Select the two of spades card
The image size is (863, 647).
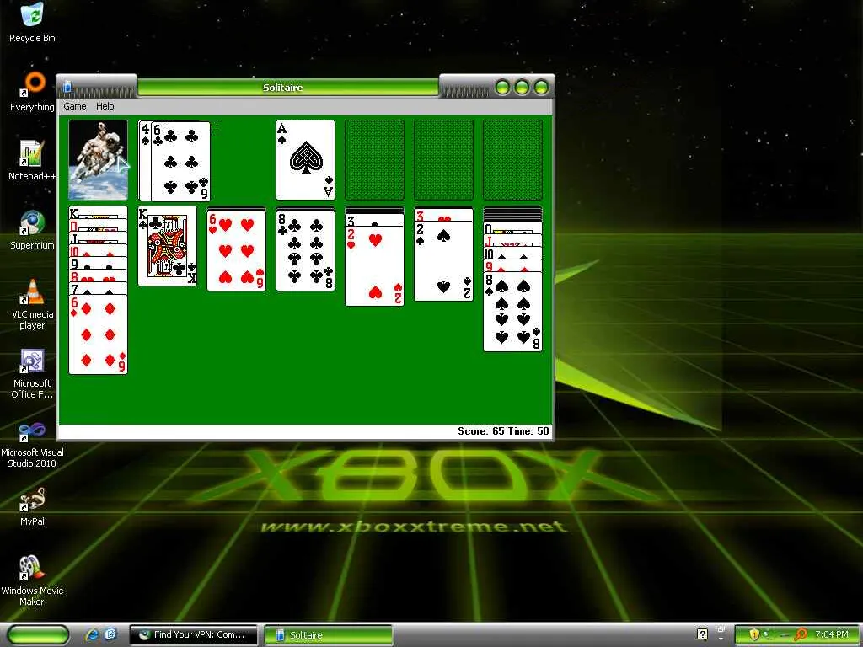(x=443, y=261)
